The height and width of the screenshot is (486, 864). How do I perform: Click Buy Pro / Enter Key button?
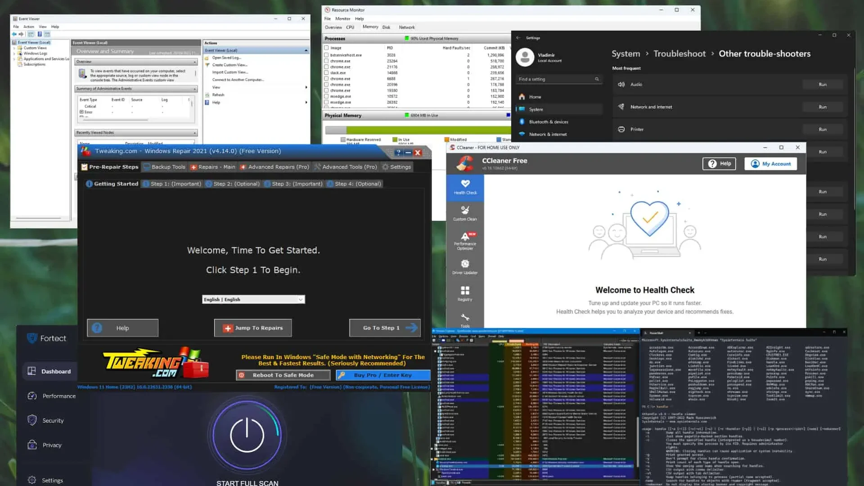pos(383,375)
